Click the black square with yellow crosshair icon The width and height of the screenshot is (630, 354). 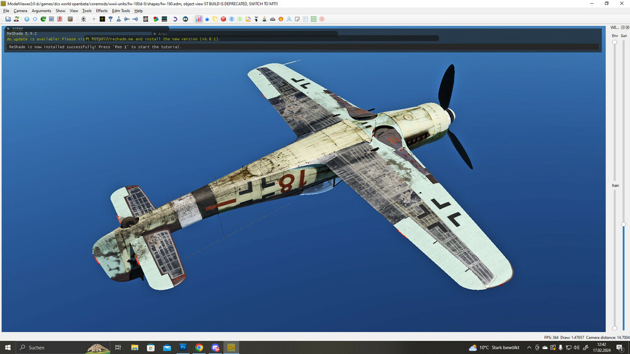tap(103, 19)
